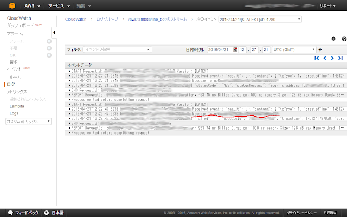Screen dimensions: 347x217
Task: Collapse the left navigation panel
Action: pyautogui.click(x=54, y=33)
